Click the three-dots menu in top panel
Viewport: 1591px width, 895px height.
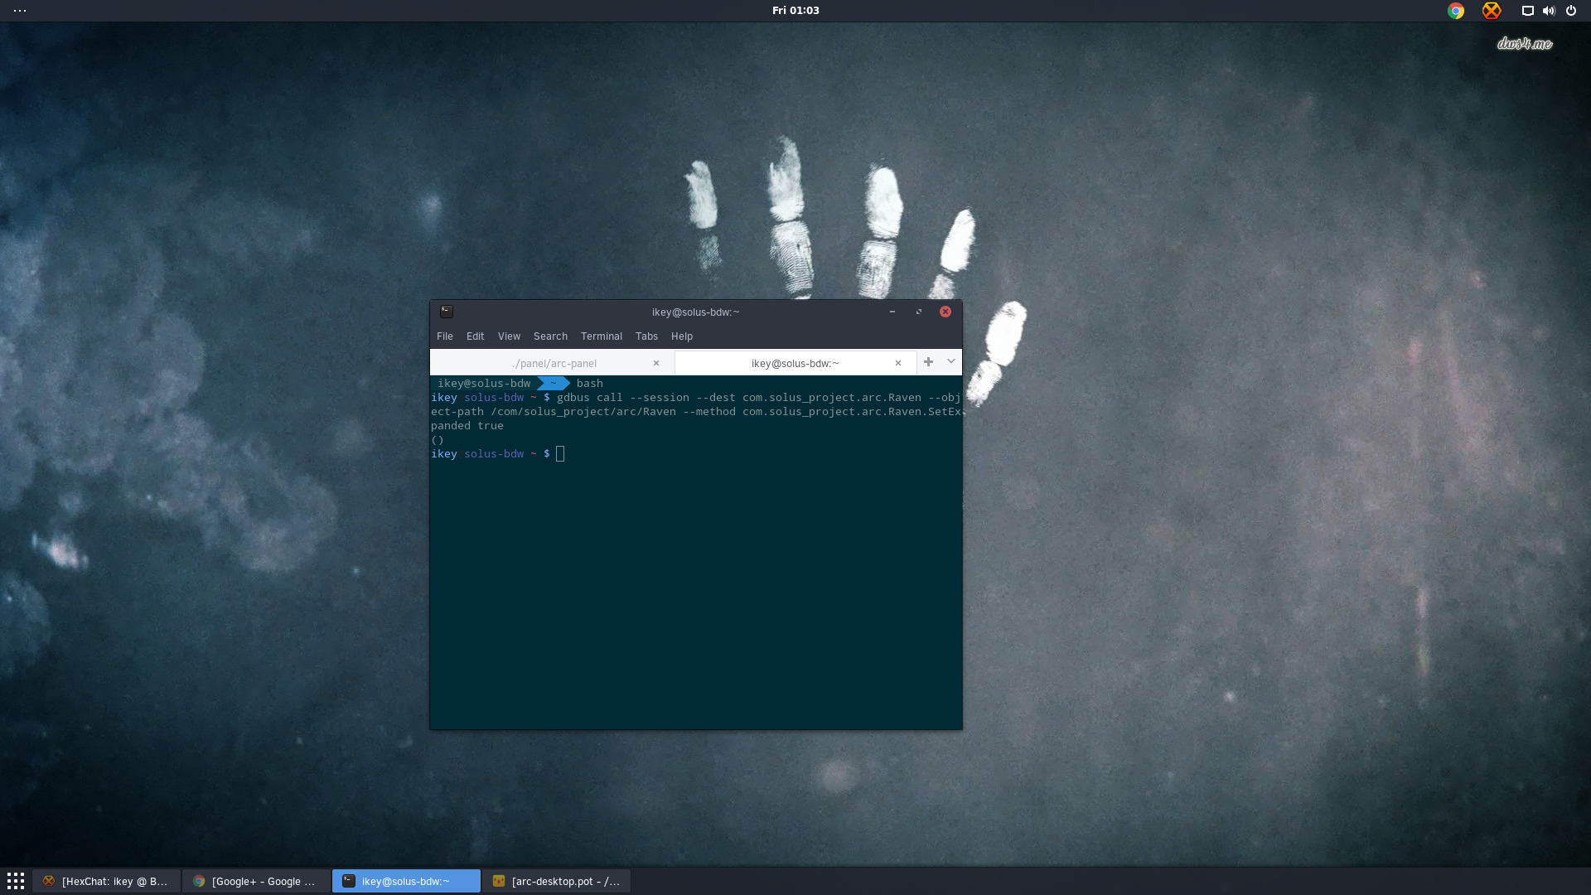coord(20,11)
